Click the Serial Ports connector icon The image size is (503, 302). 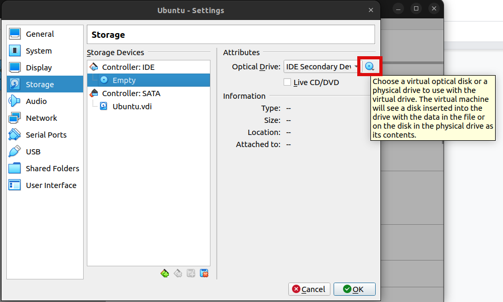pos(15,134)
